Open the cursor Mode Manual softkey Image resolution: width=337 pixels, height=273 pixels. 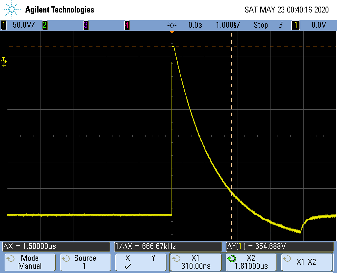(x=30, y=262)
